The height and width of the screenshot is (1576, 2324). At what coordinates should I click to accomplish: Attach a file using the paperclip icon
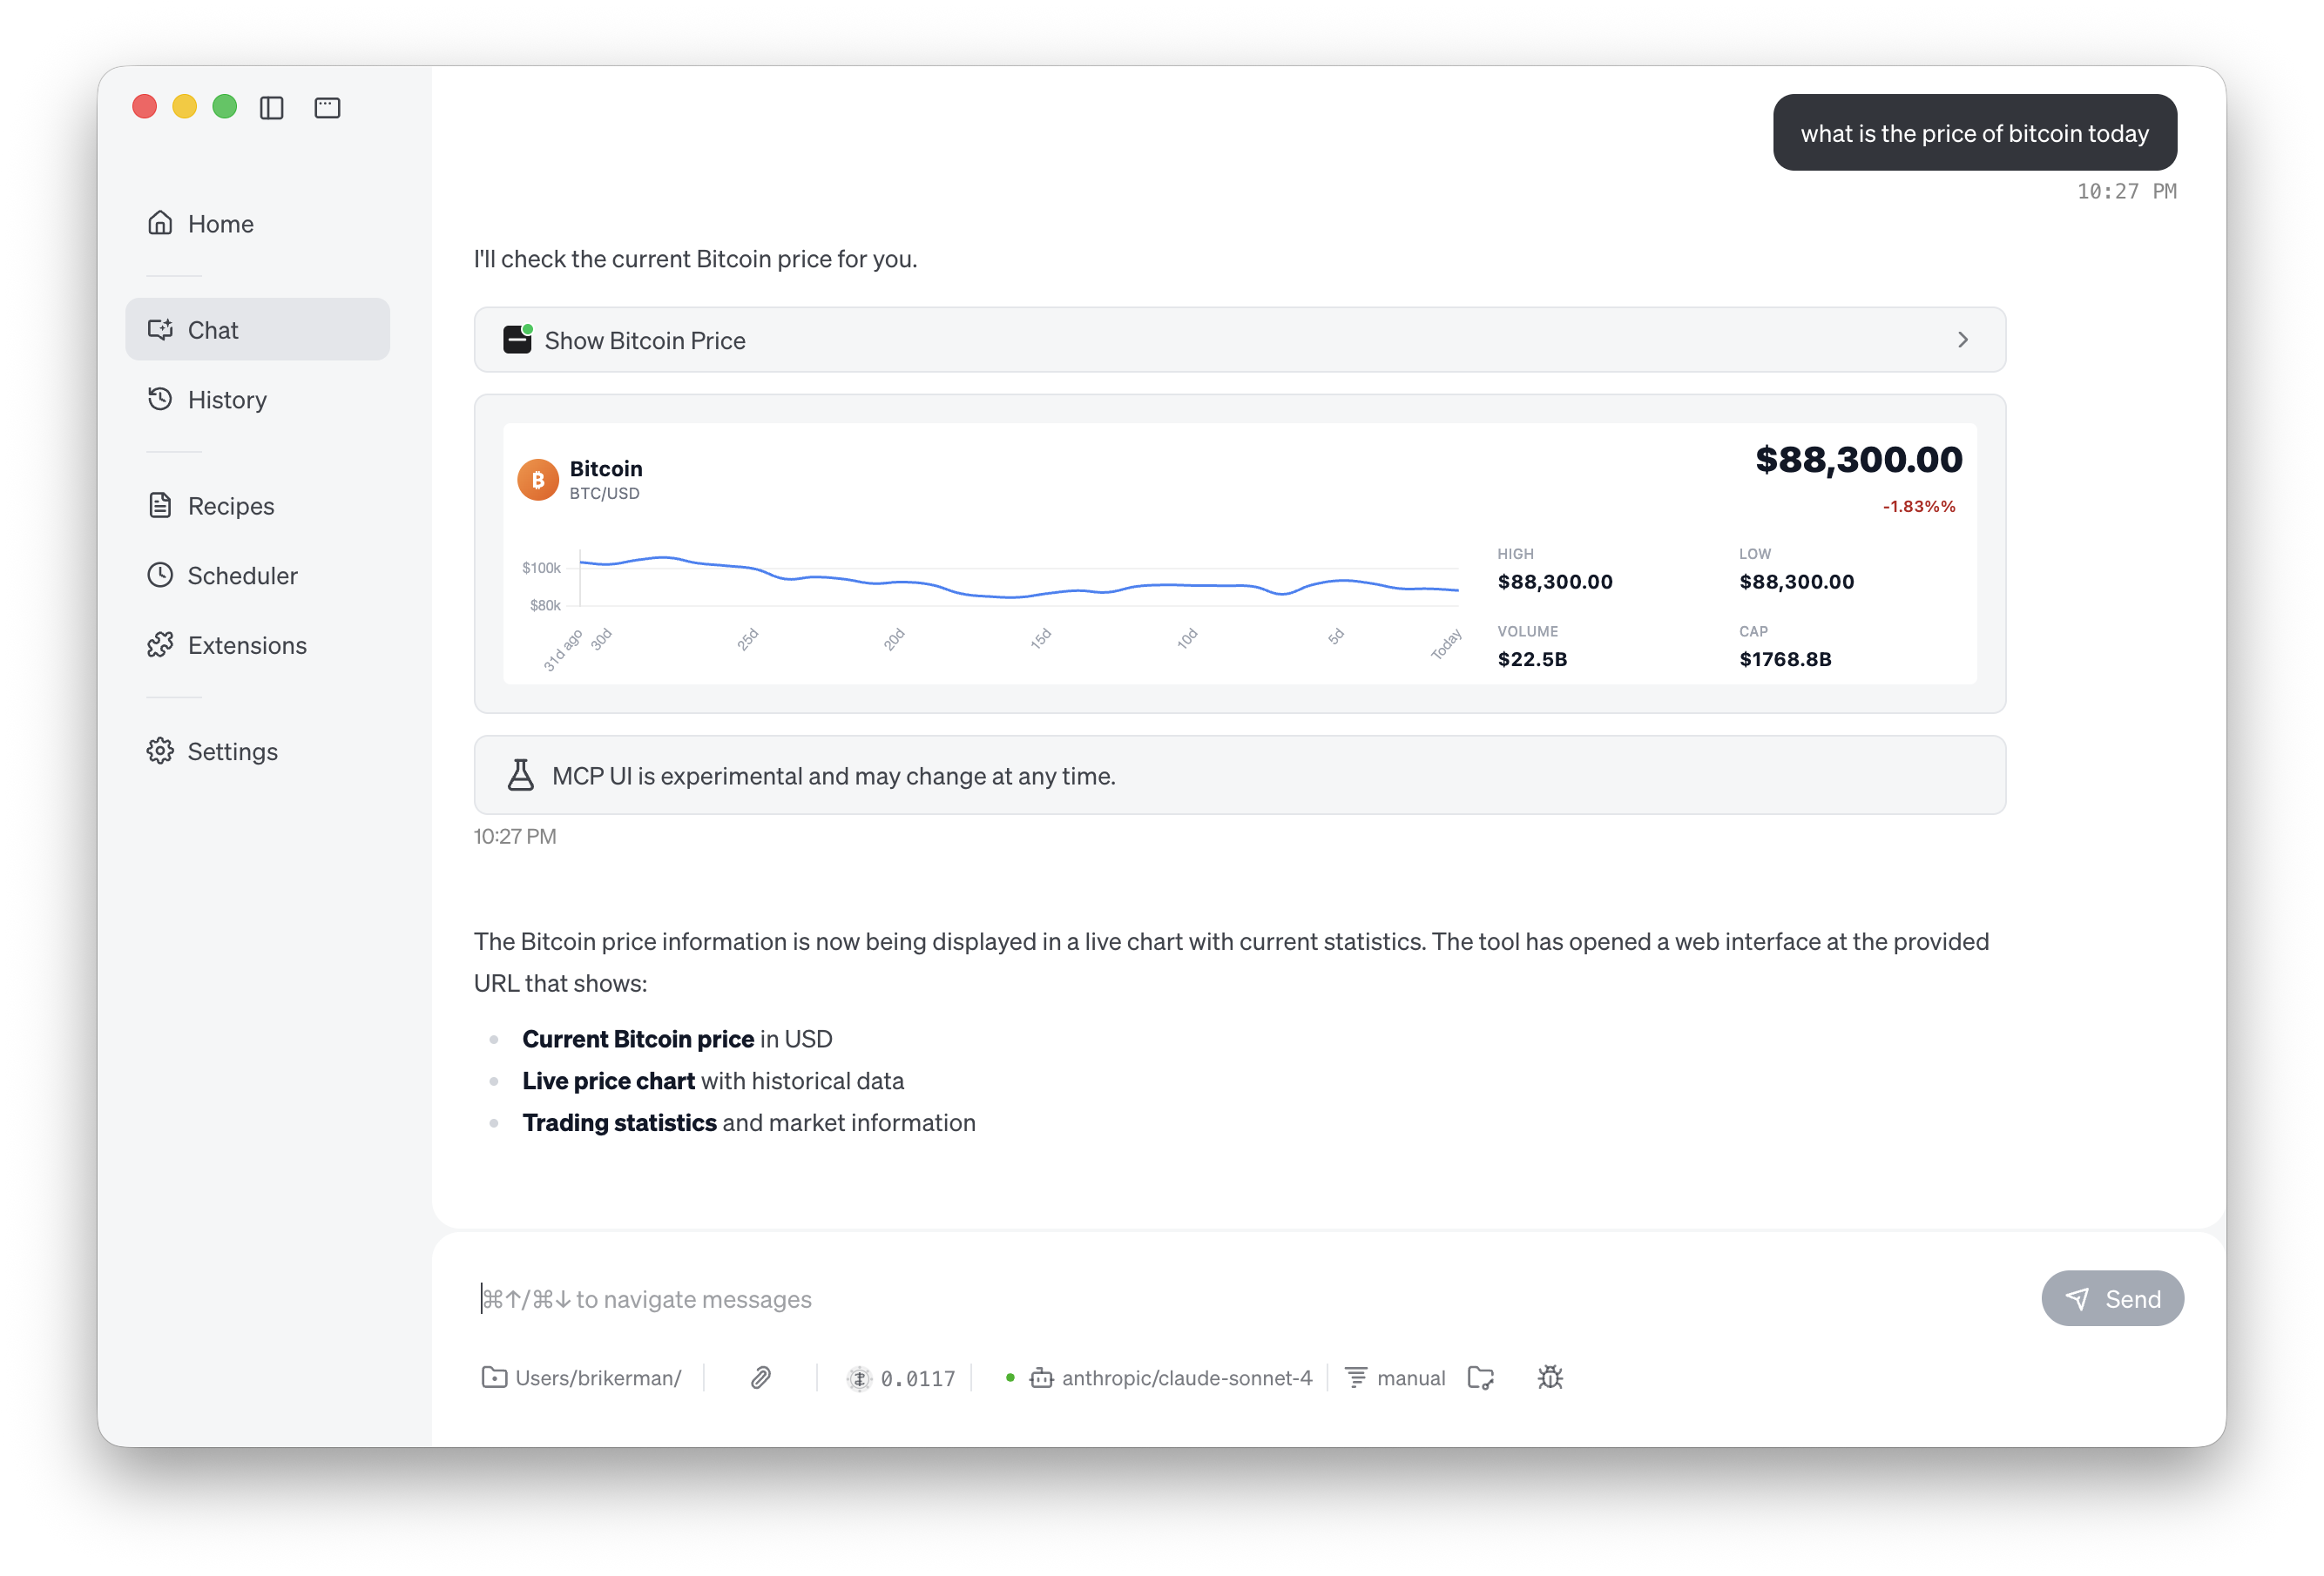pyautogui.click(x=760, y=1377)
